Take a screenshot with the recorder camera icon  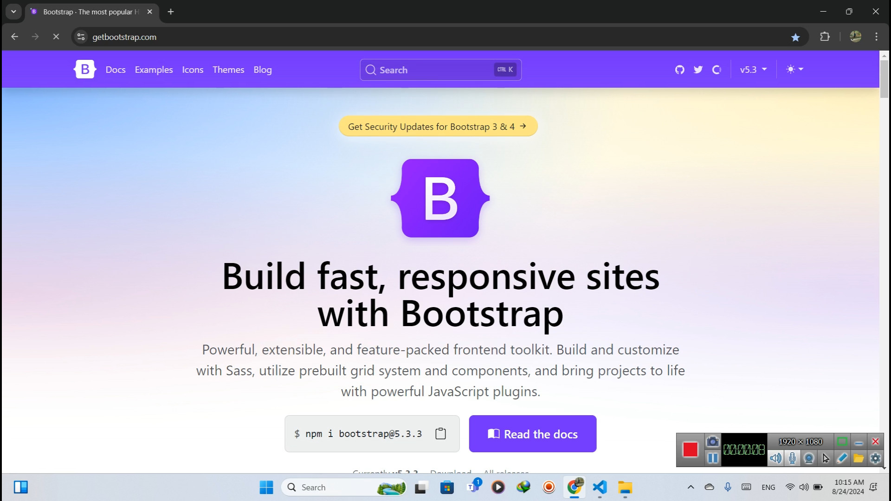712,442
